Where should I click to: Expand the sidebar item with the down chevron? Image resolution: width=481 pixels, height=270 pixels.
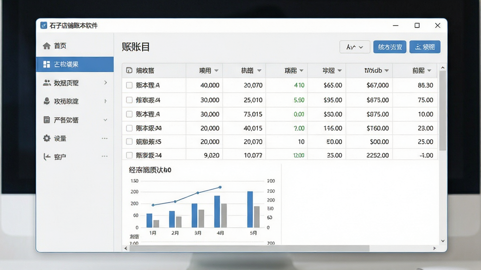(105, 120)
